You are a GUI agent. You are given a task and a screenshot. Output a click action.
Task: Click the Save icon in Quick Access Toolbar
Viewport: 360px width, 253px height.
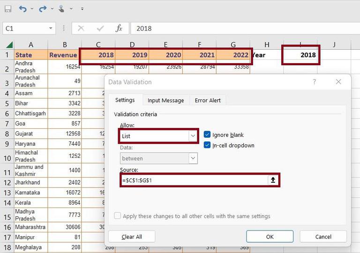click(x=8, y=9)
